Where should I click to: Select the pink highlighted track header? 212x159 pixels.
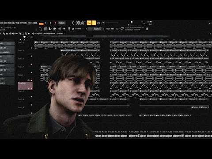click(25, 86)
